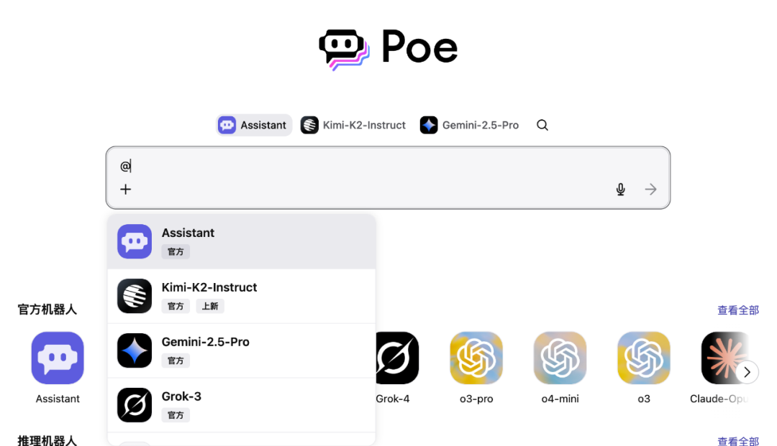Select Assistant in the mention dropdown
Image resolution: width=777 pixels, height=446 pixels.
tap(241, 242)
